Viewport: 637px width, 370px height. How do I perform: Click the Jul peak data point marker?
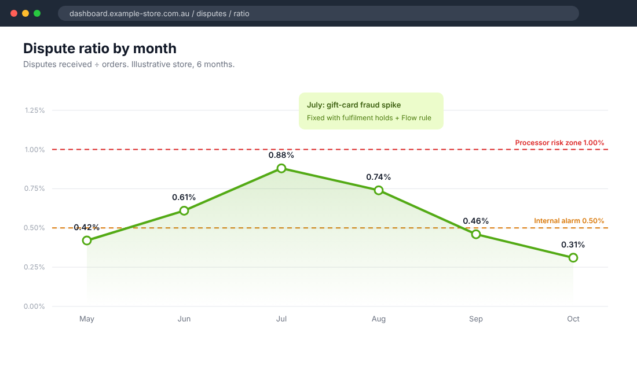coord(281,168)
